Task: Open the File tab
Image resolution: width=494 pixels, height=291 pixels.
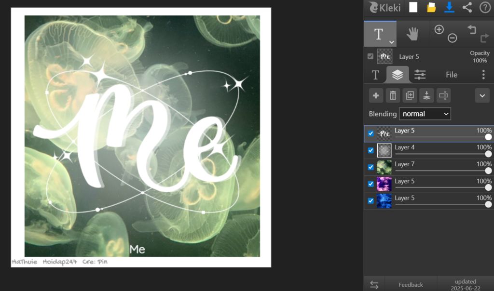Action: pos(452,75)
